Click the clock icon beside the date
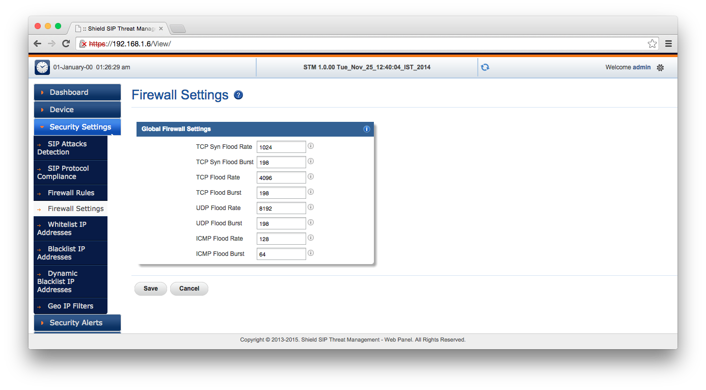Viewport: 706px width, 390px height. coord(42,67)
